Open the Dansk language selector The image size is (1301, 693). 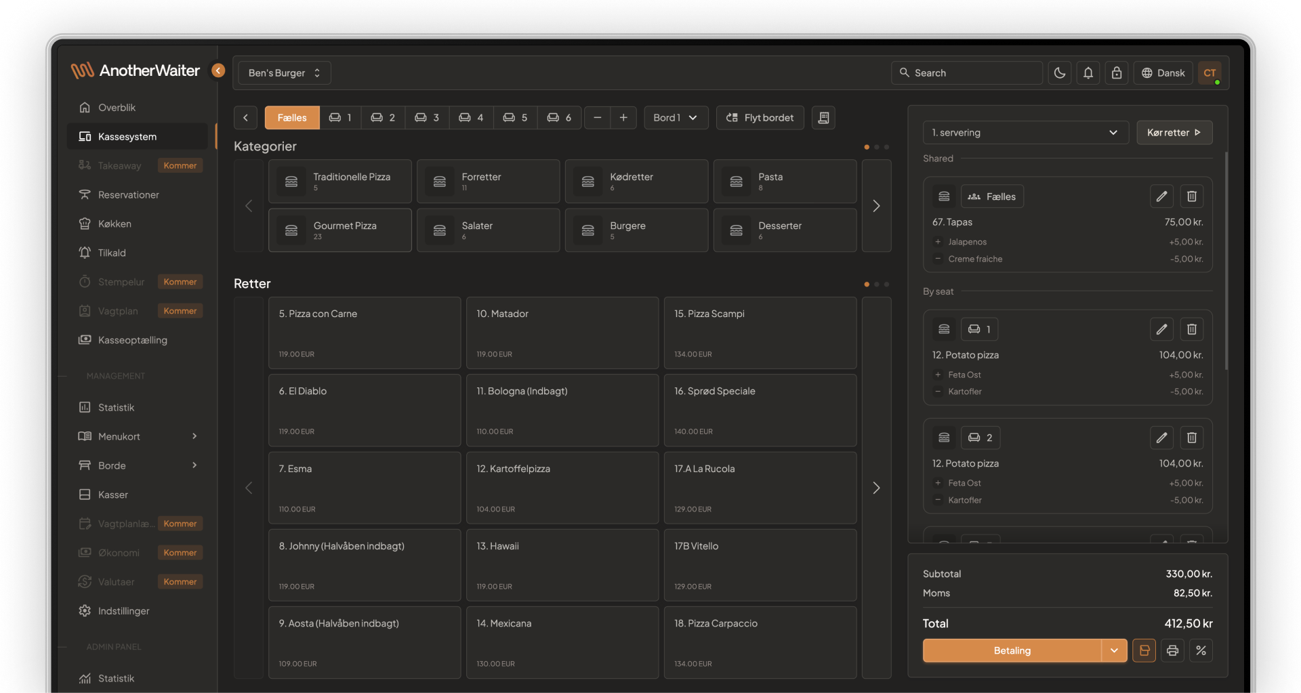click(1163, 73)
